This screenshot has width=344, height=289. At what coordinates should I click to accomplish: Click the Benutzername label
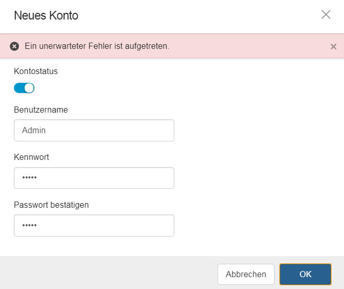41,110
